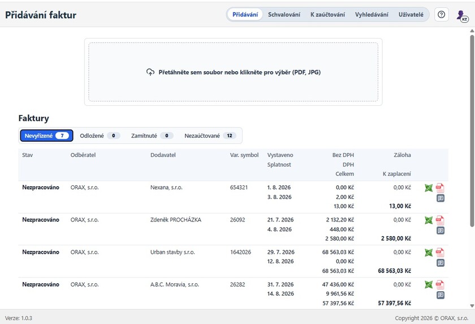Image resolution: width=475 pixels, height=324 pixels.
Task: Click green star icon in Urban stavby row
Action: (429, 253)
